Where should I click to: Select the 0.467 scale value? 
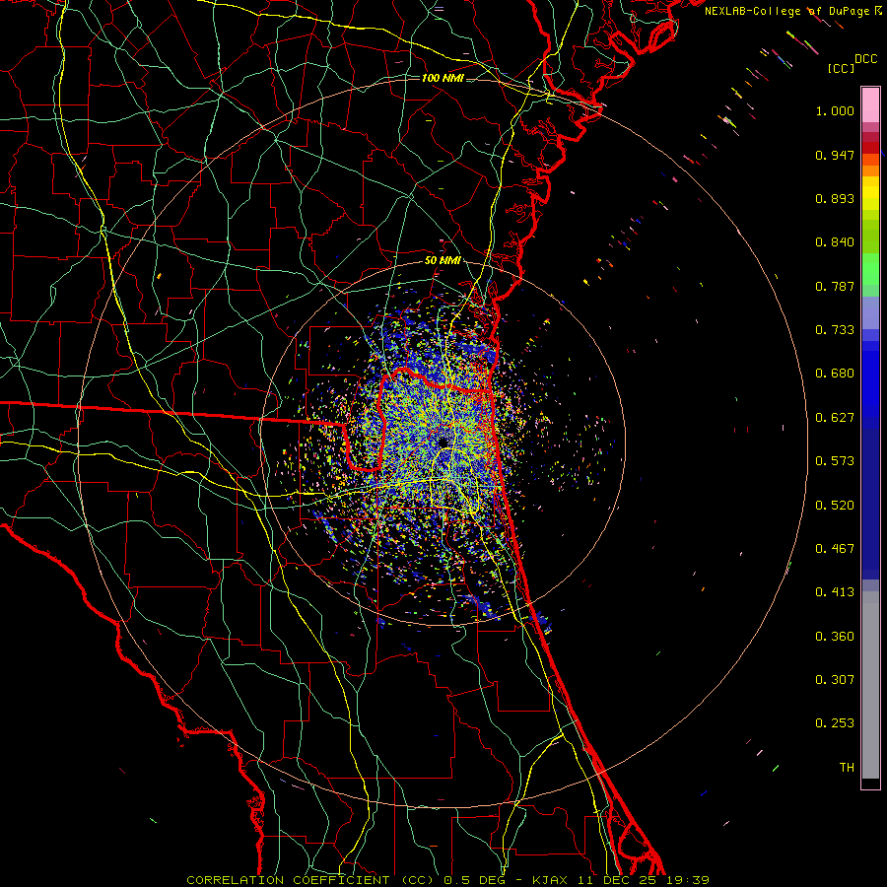click(835, 549)
